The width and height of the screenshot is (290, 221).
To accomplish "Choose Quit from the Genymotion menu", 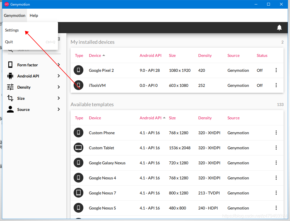I will pyautogui.click(x=9, y=42).
